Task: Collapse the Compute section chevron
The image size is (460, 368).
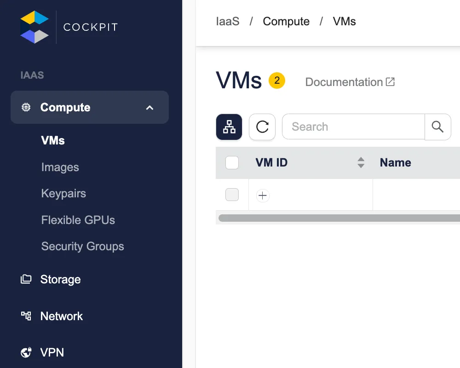Action: [149, 108]
